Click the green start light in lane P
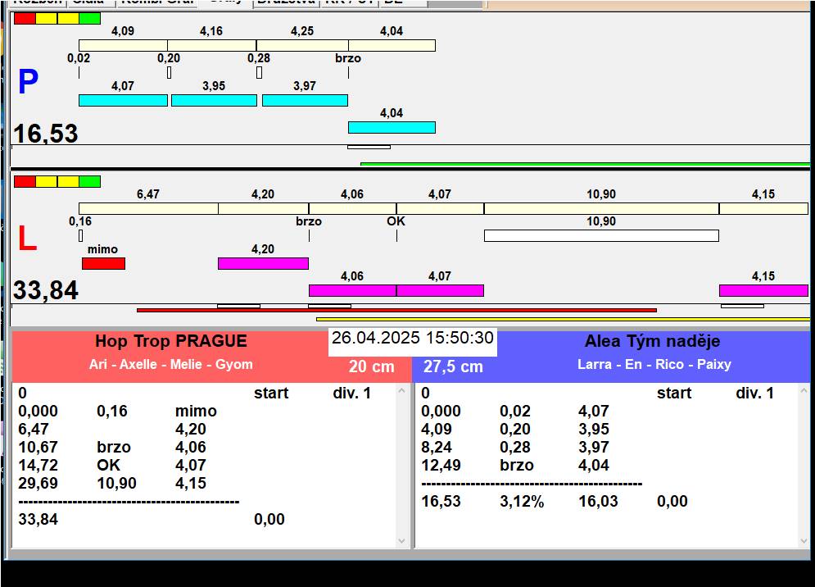815x587 pixels. [x=89, y=18]
